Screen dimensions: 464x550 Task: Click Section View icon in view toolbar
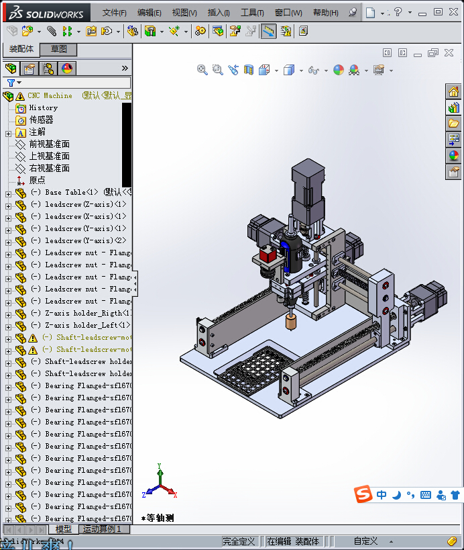pos(249,70)
